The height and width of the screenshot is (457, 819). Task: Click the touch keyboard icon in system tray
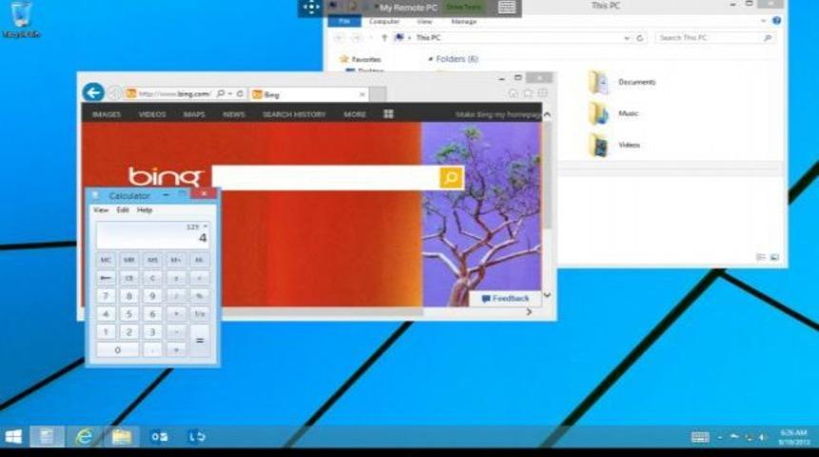click(x=700, y=437)
